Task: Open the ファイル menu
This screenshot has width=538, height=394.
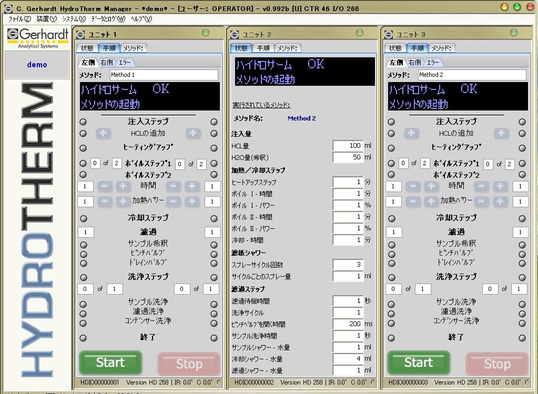Action: click(19, 18)
